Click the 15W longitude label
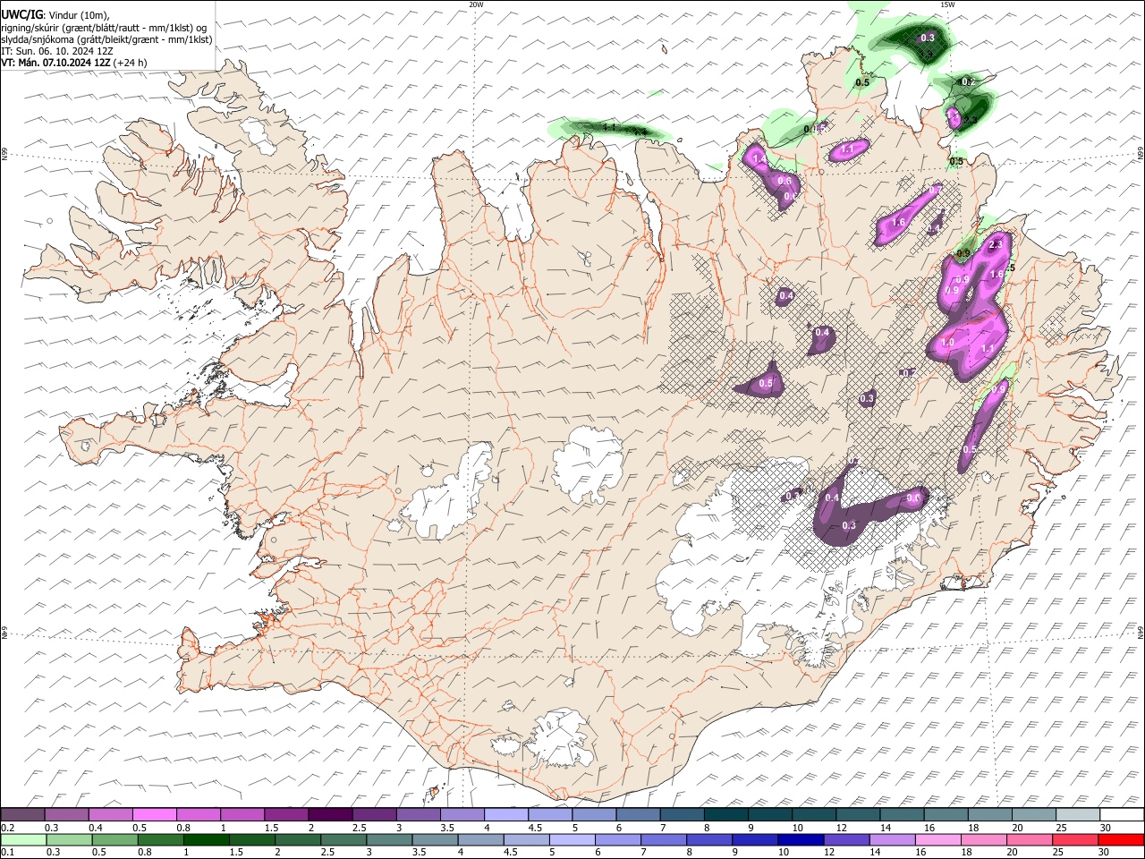The image size is (1145, 859). 947,4
